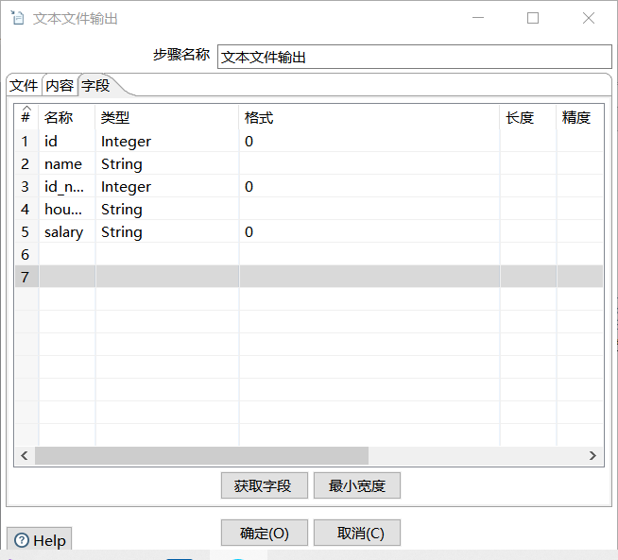Click the text file output window icon
The height and width of the screenshot is (560, 618).
pyautogui.click(x=17, y=18)
